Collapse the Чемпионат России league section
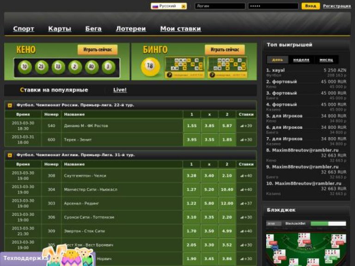Screen dimensions: 355x266 tap(10, 105)
